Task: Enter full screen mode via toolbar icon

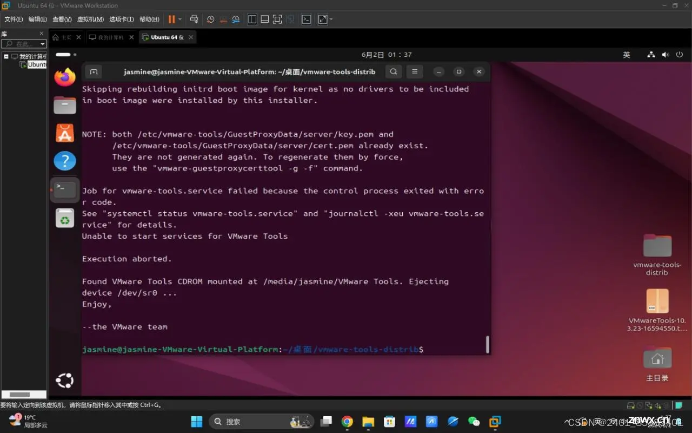Action: pos(277,19)
